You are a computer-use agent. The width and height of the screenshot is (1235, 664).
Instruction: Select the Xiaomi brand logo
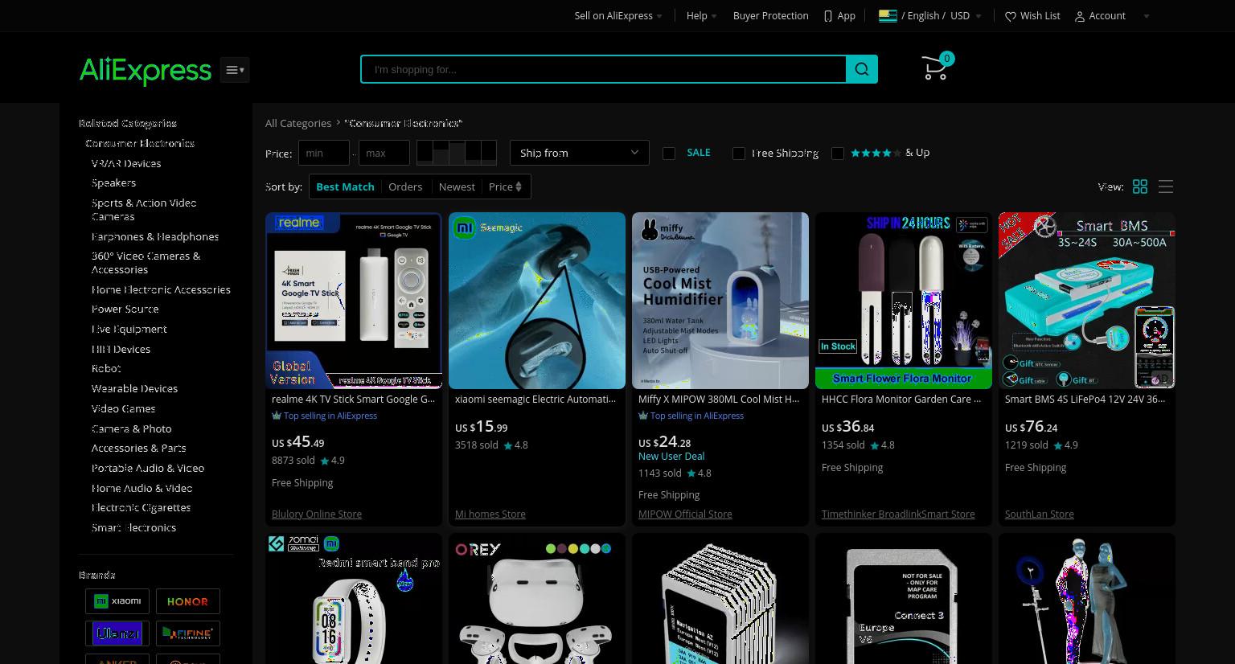[x=117, y=601]
